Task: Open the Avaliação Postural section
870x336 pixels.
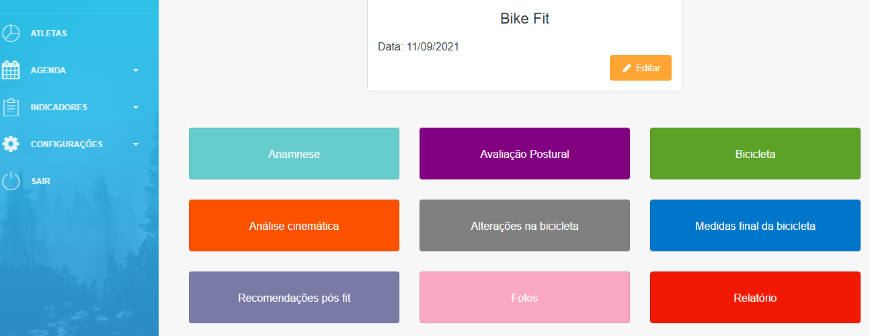Action: [x=524, y=154]
